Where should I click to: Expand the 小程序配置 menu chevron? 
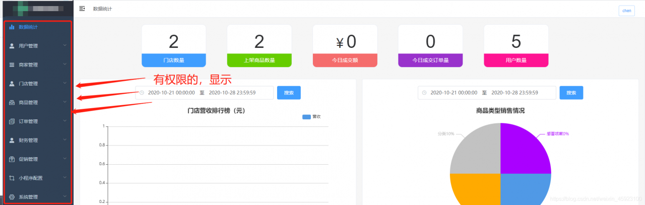pyautogui.click(x=64, y=178)
